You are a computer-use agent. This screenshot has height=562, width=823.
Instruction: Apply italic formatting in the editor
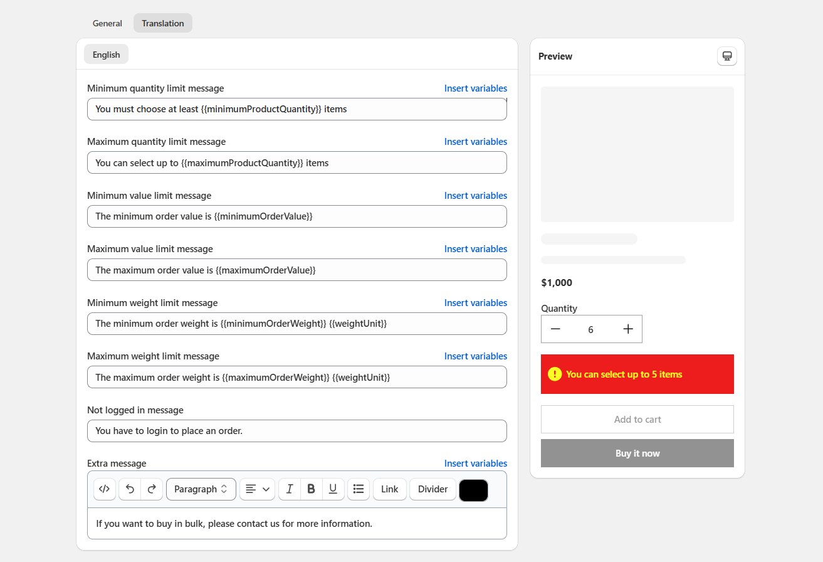[x=290, y=489]
